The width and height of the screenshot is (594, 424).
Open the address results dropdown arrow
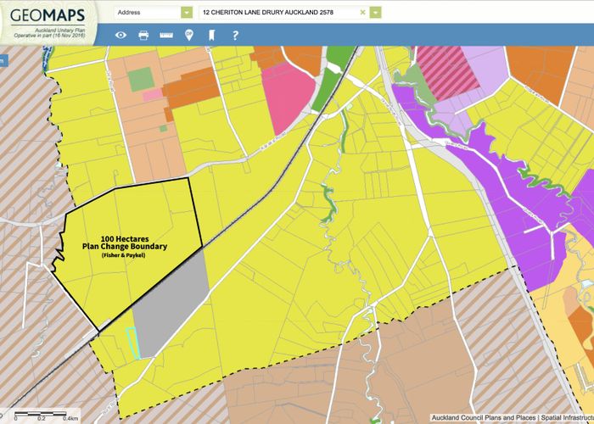(x=376, y=13)
